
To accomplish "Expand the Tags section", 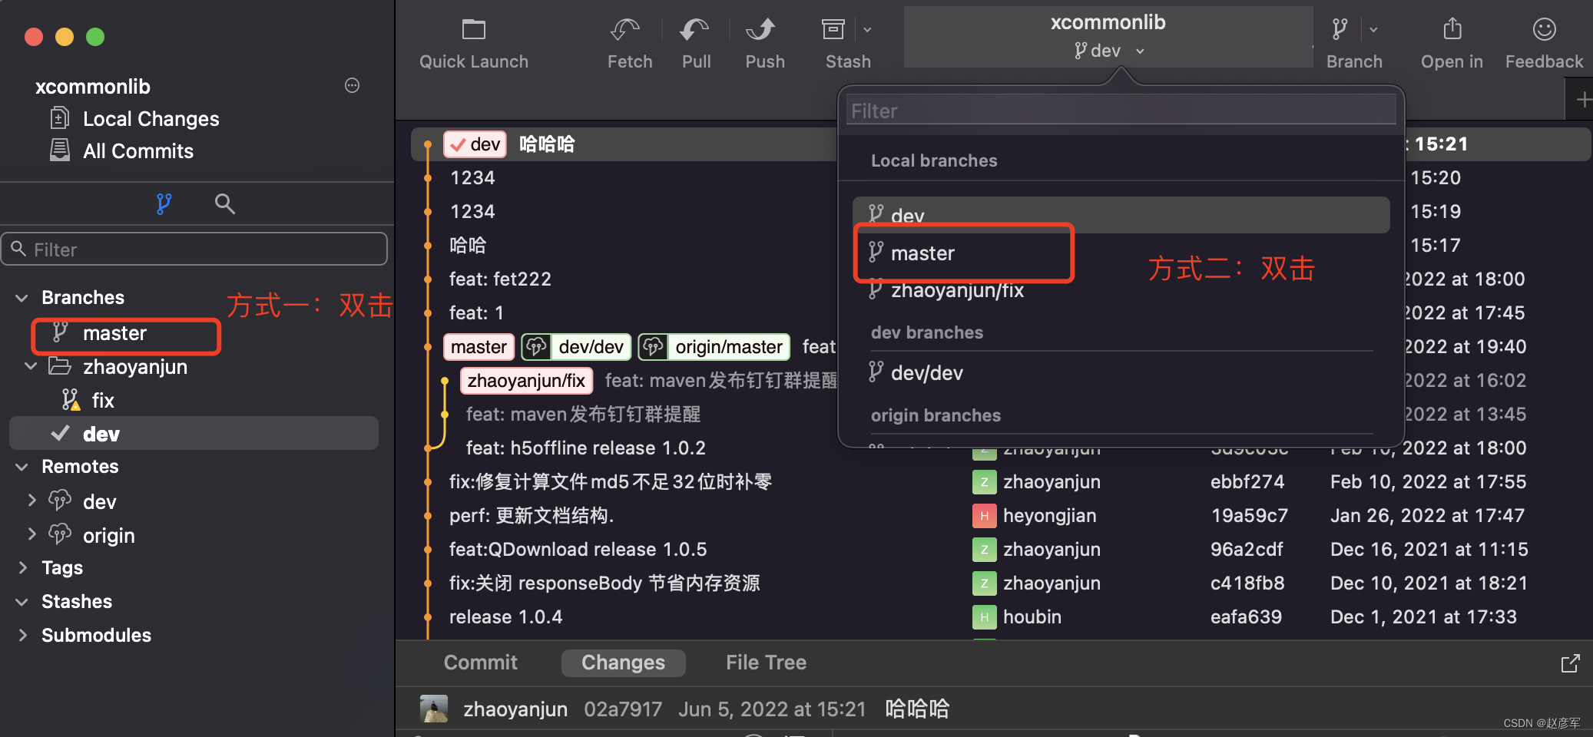I will 22,567.
